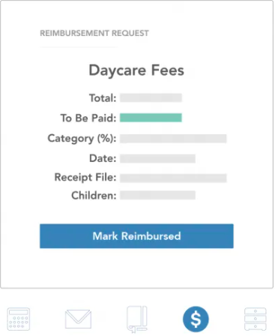The height and width of the screenshot is (336, 275).
Task: Click the green To Be Paid bar
Action: pyautogui.click(x=151, y=118)
